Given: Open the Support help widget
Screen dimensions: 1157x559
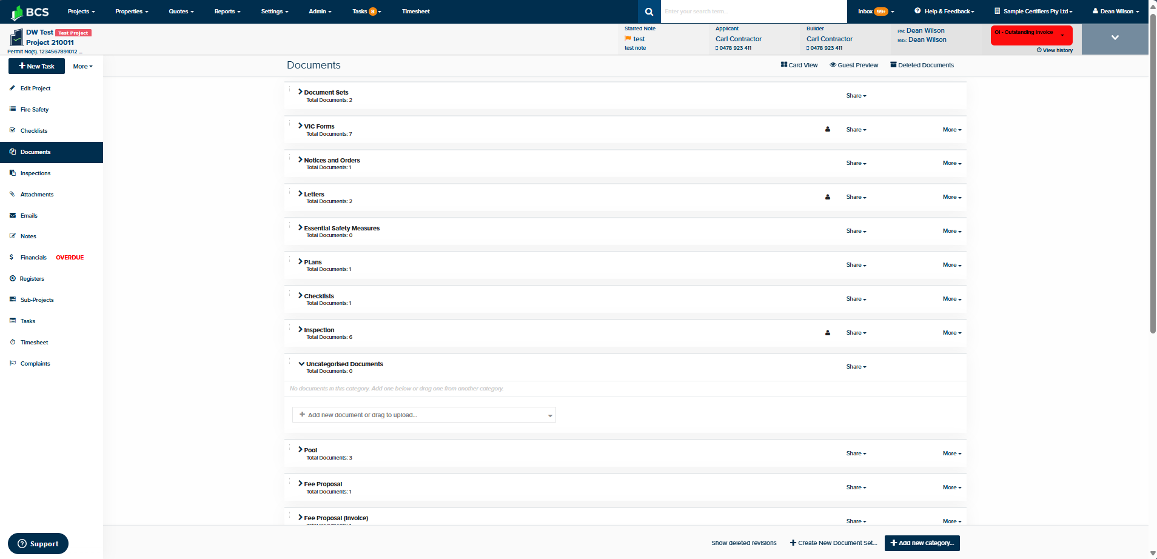Looking at the screenshot, I should coord(38,544).
